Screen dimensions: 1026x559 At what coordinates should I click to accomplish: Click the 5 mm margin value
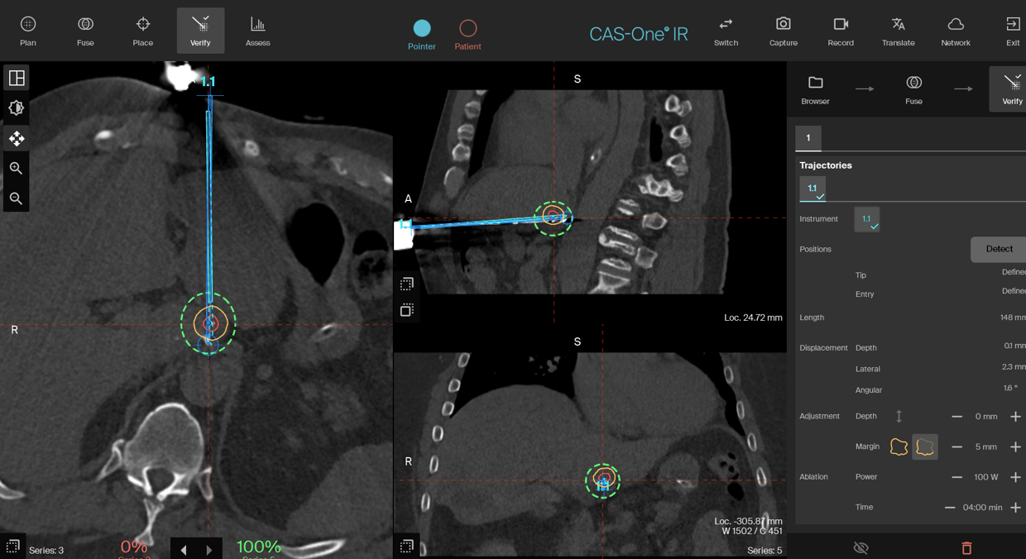click(x=985, y=447)
